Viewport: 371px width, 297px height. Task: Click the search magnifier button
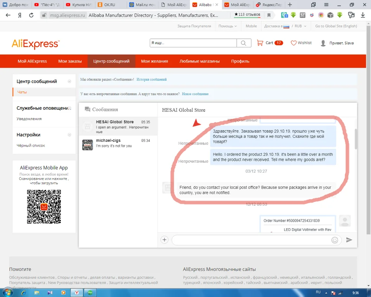[244, 43]
